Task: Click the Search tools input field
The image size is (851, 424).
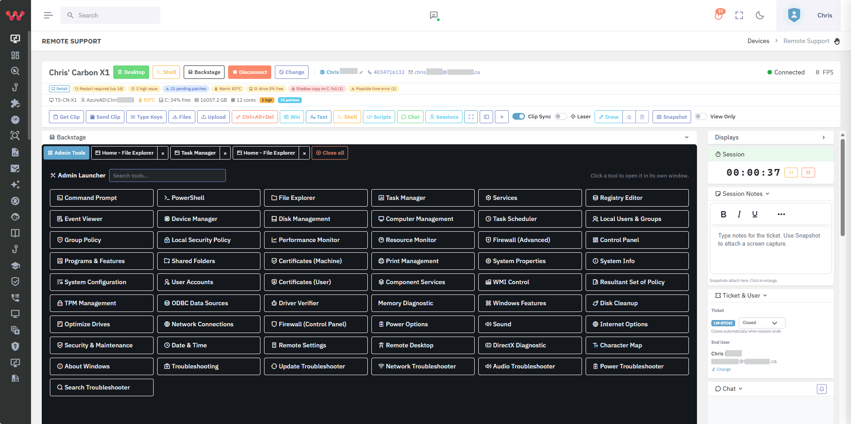Action: pyautogui.click(x=168, y=176)
